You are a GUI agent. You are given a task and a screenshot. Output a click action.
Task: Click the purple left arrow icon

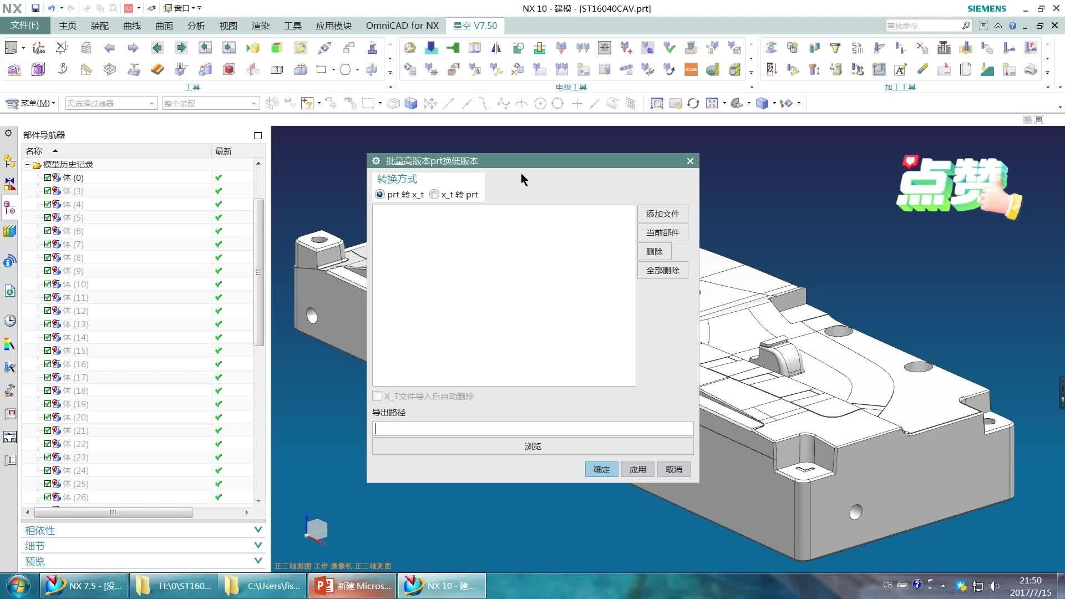click(x=109, y=48)
